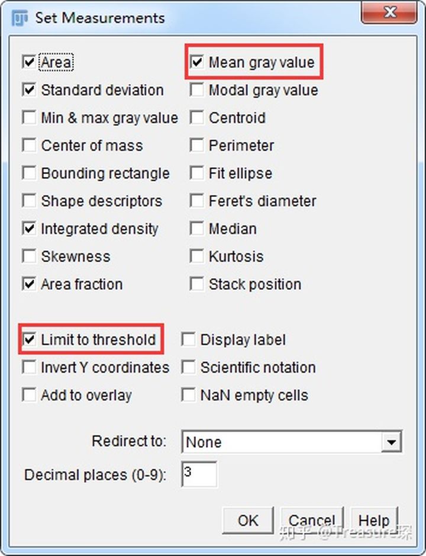
Task: Enable the Centroid measurement
Action: coord(197,118)
